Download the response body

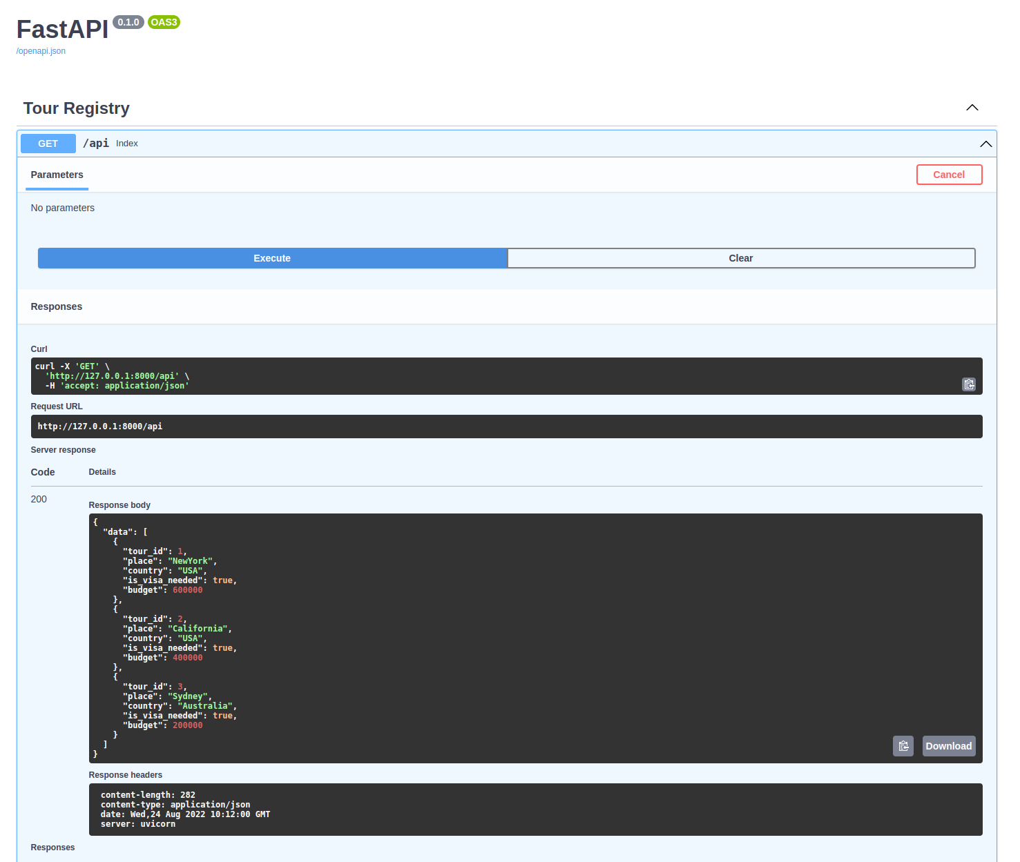[x=949, y=746]
